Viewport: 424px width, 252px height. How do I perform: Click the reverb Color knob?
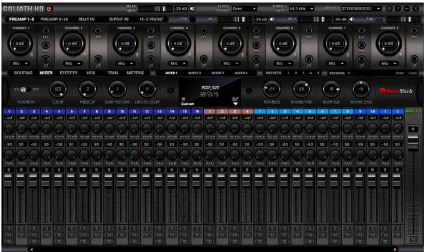click(x=58, y=89)
